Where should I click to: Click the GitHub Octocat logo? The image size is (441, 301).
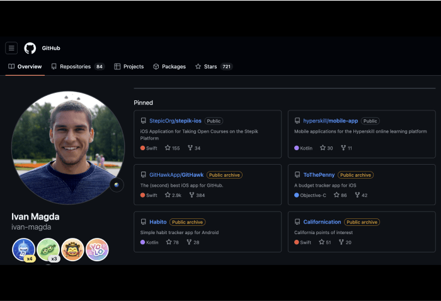point(30,48)
